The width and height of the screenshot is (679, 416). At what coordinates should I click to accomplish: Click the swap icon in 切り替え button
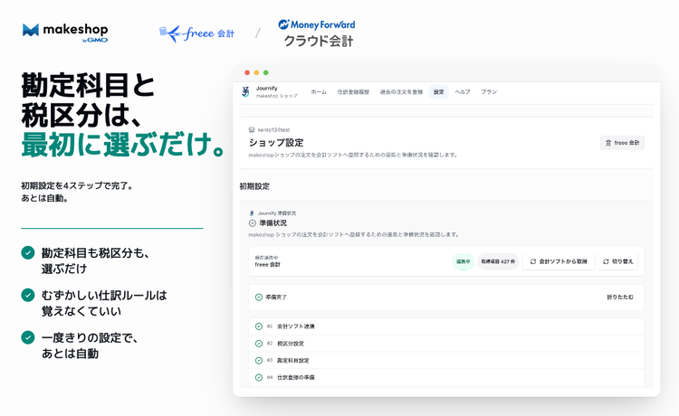coord(606,261)
